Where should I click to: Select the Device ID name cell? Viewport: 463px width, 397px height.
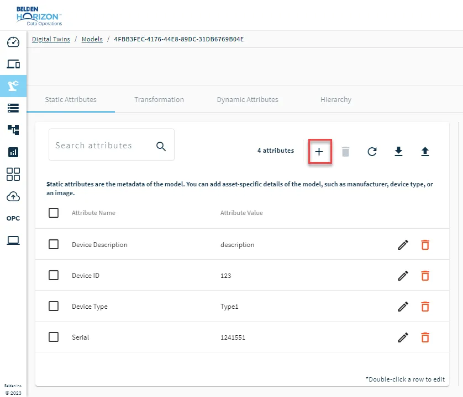point(86,276)
